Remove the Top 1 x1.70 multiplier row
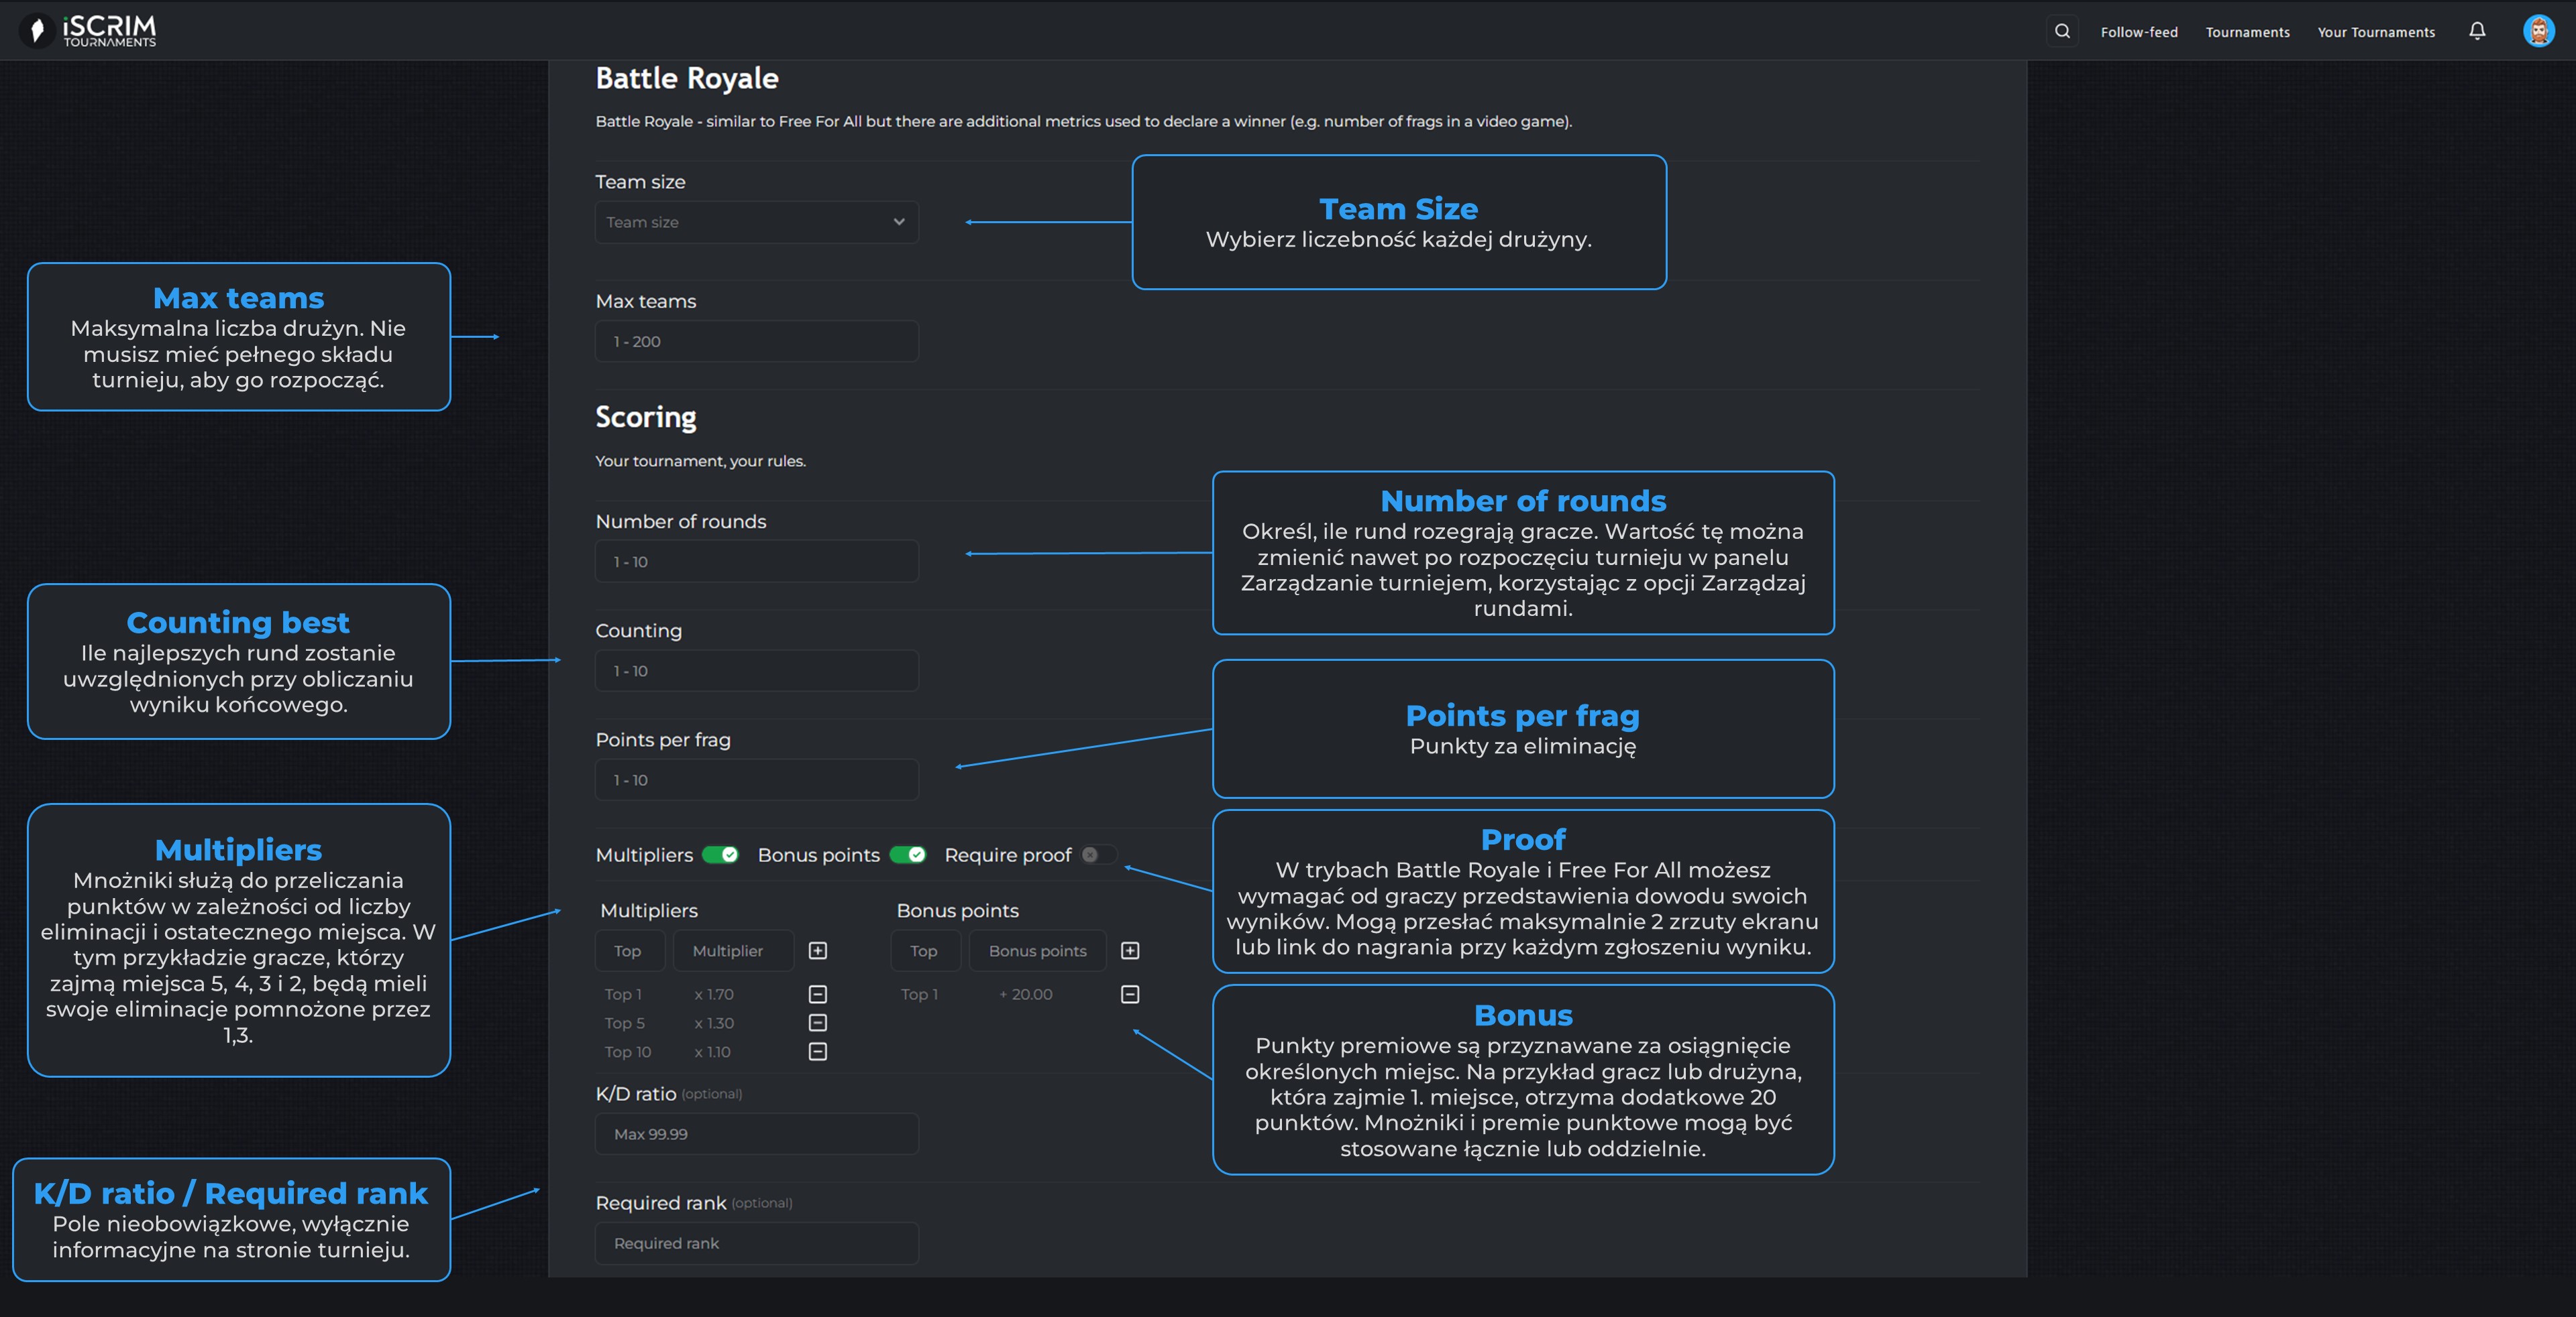Viewport: 2576px width, 1317px height. click(817, 994)
